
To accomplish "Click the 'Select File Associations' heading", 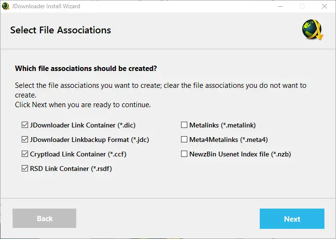I will (x=60, y=30).
